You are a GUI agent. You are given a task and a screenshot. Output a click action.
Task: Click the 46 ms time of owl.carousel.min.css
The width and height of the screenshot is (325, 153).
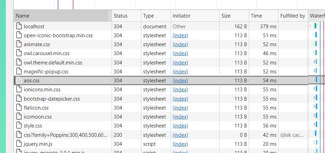click(270, 53)
